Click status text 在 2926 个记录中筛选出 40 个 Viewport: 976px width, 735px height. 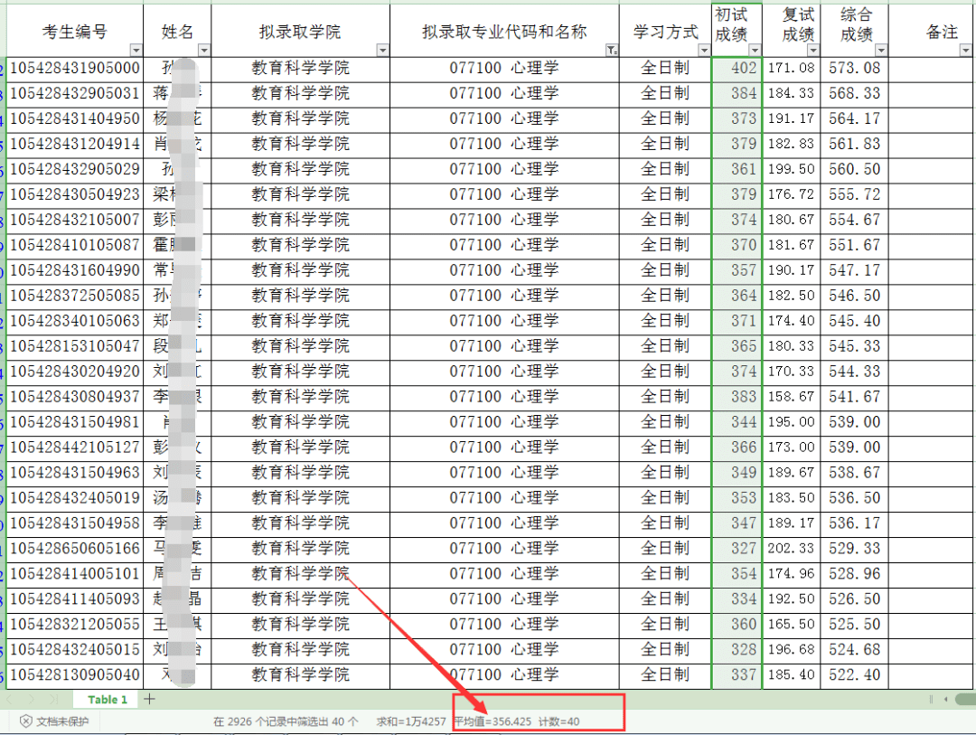click(286, 722)
